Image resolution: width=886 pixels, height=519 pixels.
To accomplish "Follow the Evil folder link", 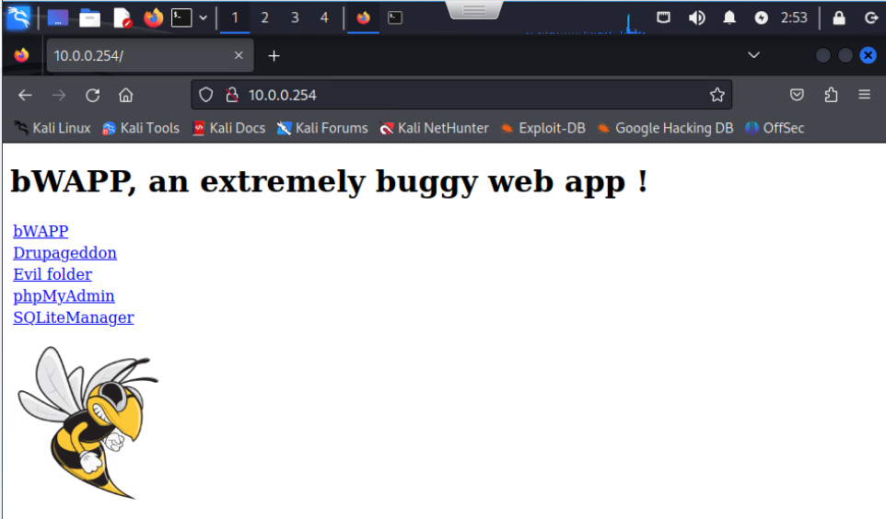I will pos(52,274).
